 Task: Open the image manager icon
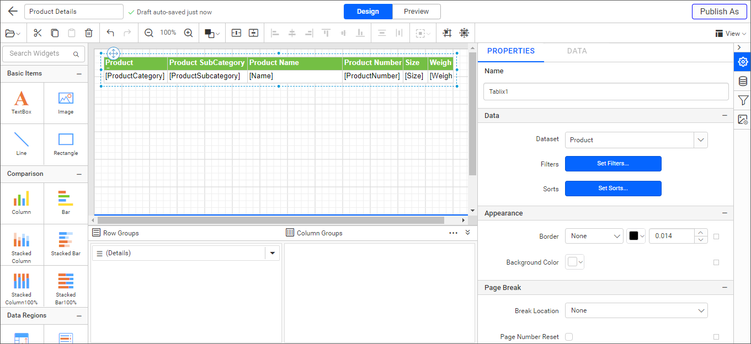(743, 119)
